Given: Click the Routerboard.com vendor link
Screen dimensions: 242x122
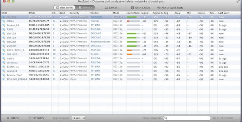Looking at the screenshot, I should [100, 42].
